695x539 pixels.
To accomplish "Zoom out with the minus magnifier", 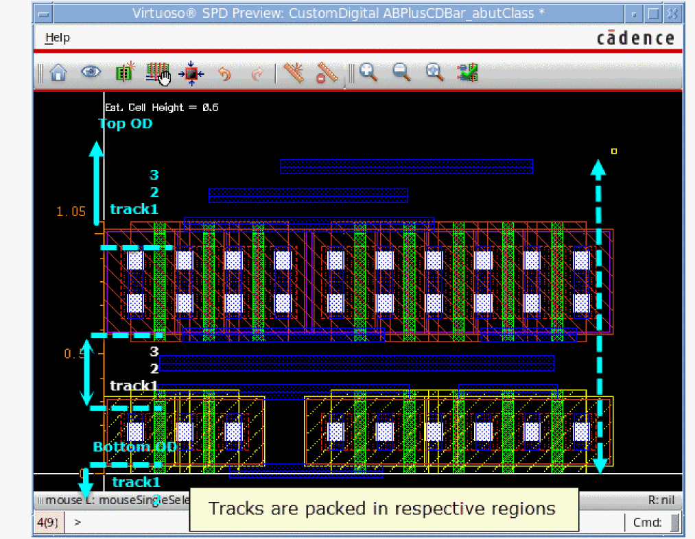I will 401,72.
